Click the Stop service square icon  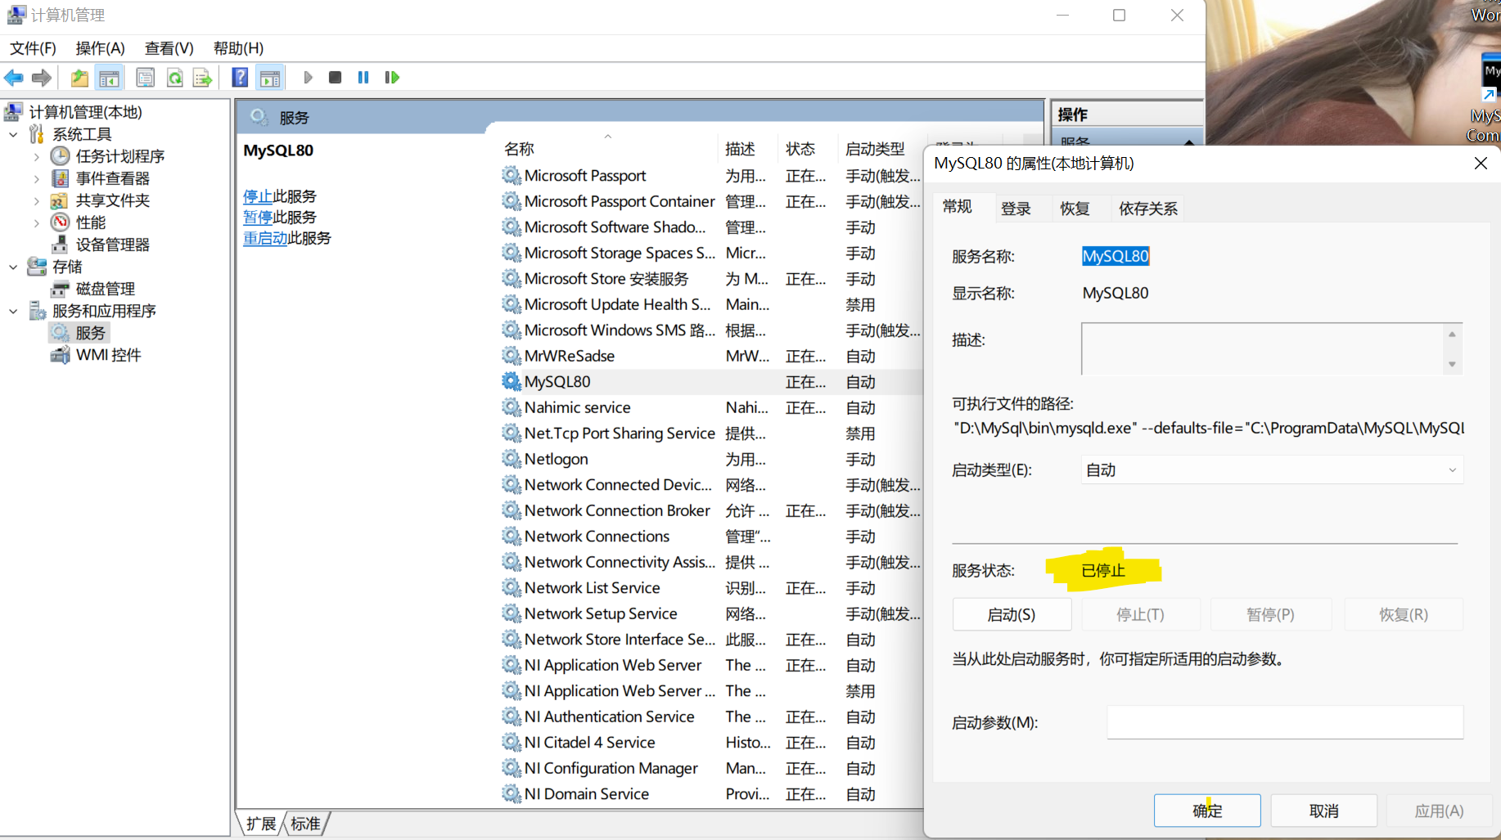[335, 78]
